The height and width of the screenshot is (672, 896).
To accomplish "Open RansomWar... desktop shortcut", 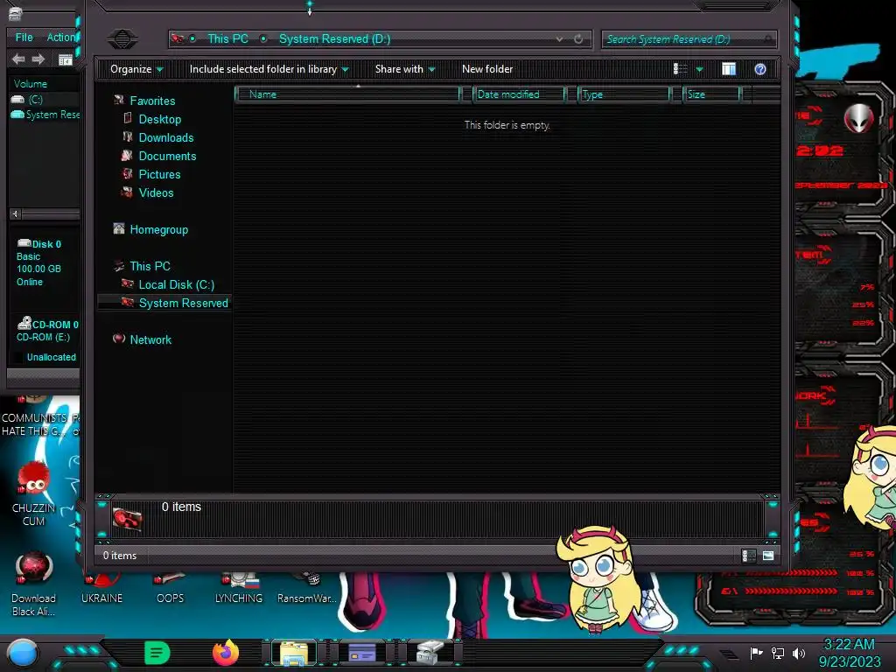I will [x=307, y=590].
